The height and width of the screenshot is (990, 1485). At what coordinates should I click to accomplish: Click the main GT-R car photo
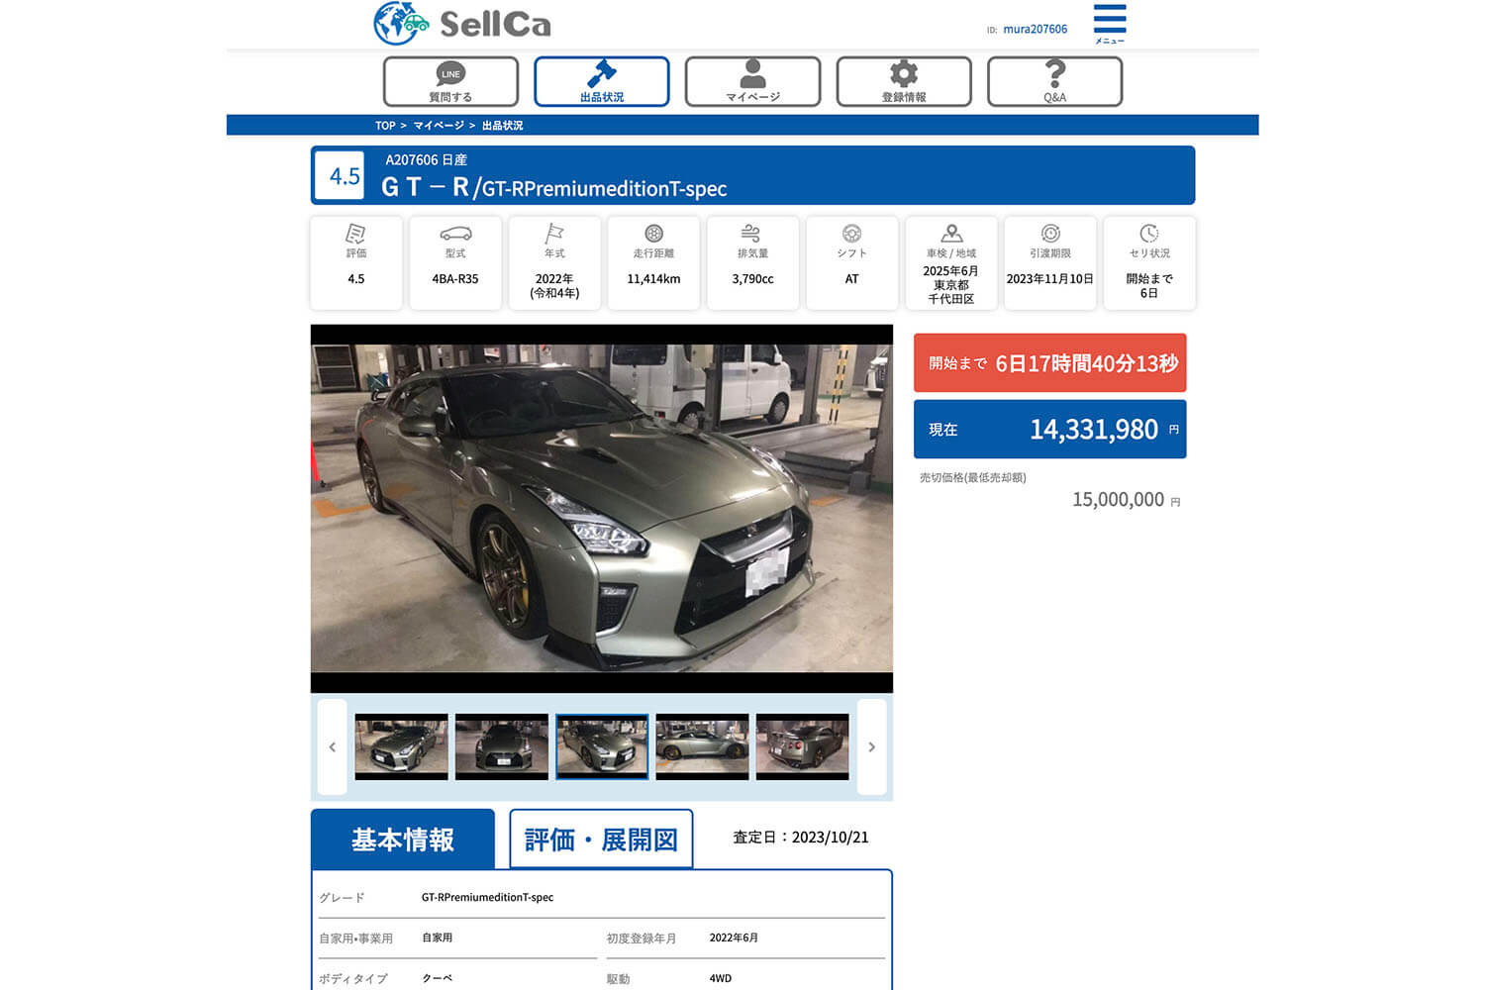(602, 508)
